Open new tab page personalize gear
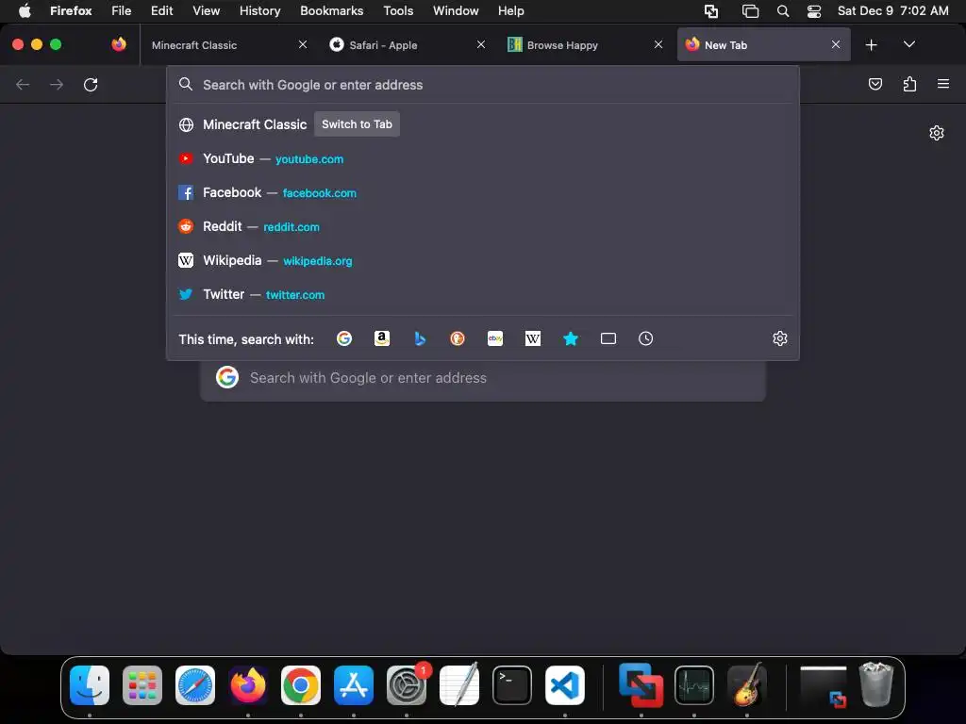This screenshot has height=724, width=966. click(x=937, y=133)
